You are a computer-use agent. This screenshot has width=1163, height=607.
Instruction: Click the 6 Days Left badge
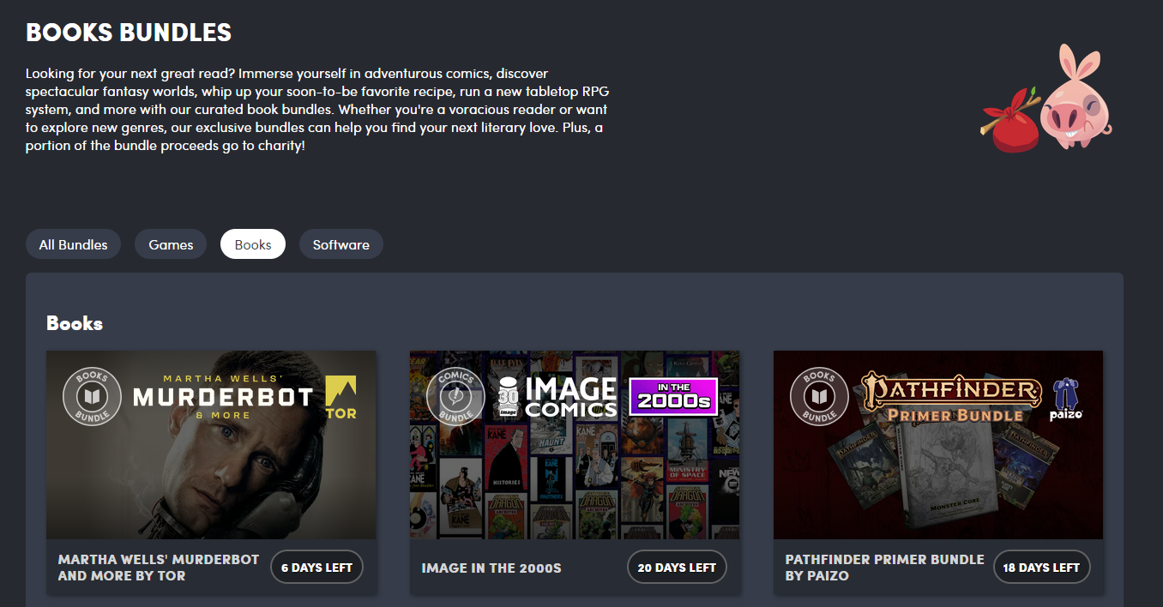(x=317, y=568)
